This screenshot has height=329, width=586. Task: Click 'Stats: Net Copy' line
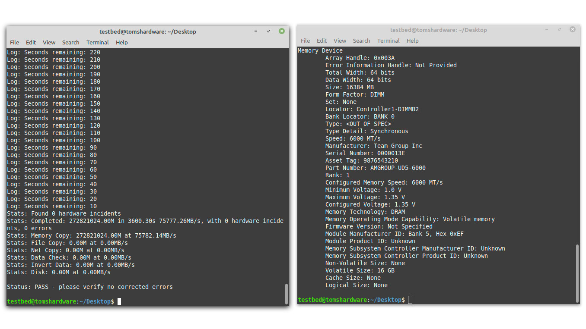pyautogui.click(x=66, y=250)
